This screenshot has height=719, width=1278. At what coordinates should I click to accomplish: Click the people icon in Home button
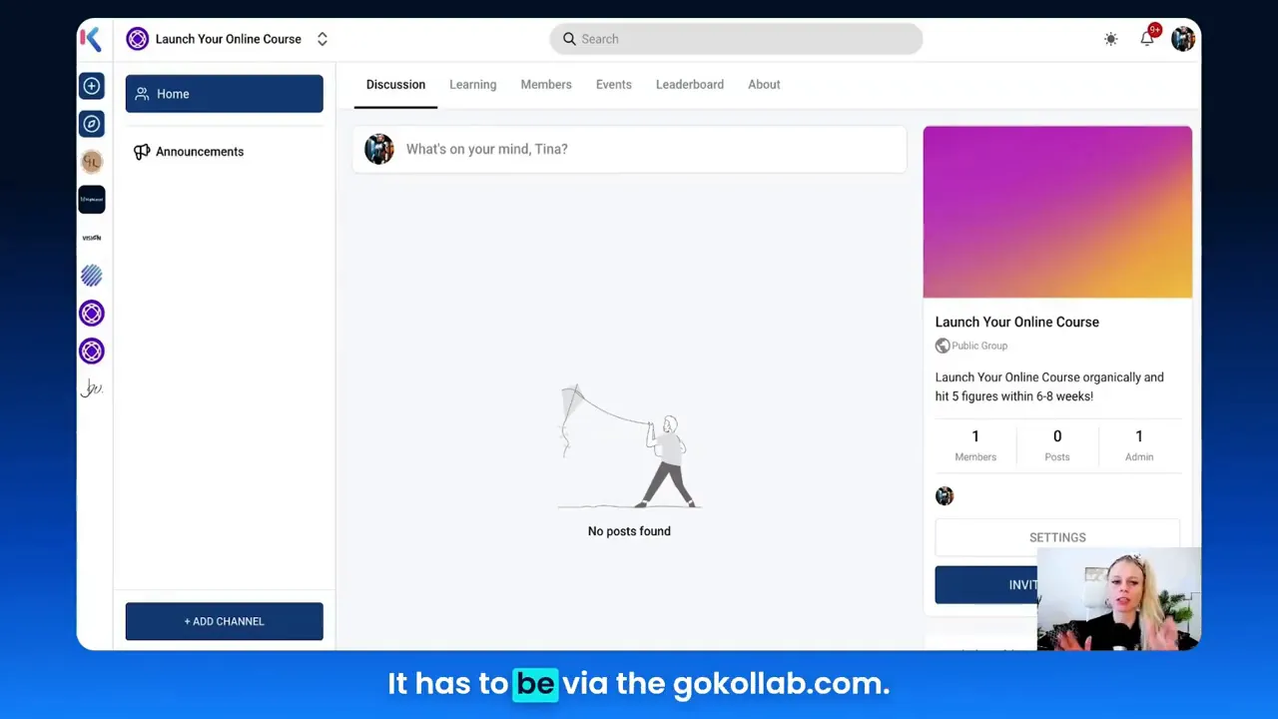[x=142, y=94]
